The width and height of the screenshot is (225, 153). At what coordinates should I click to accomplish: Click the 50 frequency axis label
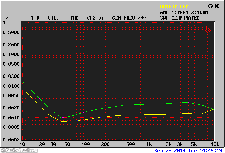(67, 144)
